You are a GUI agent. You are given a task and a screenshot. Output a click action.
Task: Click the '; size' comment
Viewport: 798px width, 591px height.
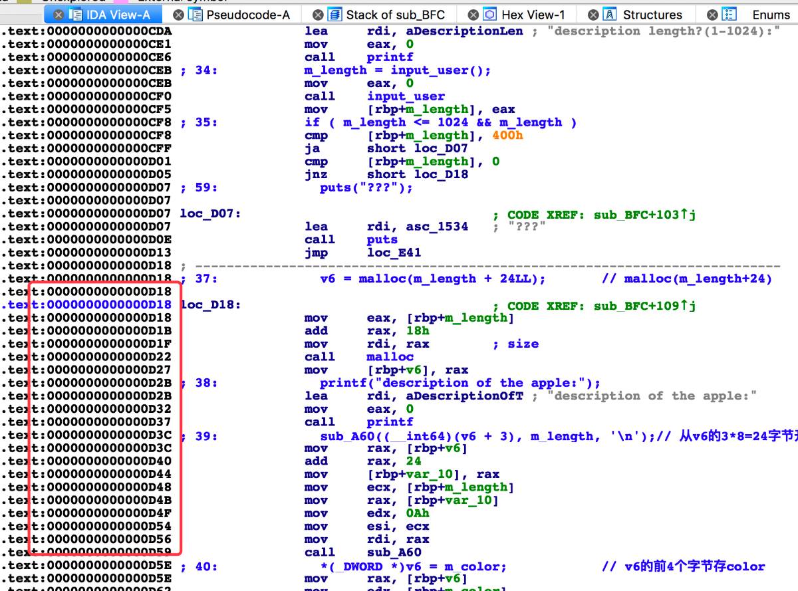[x=515, y=344]
